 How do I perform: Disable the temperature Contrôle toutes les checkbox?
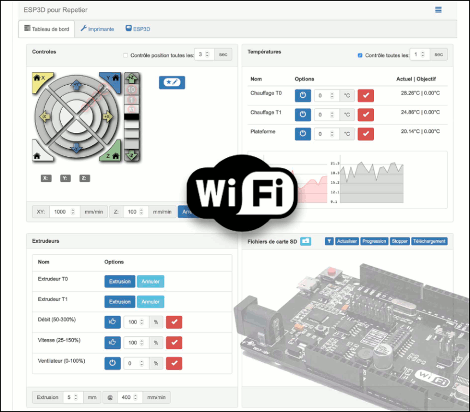point(360,55)
